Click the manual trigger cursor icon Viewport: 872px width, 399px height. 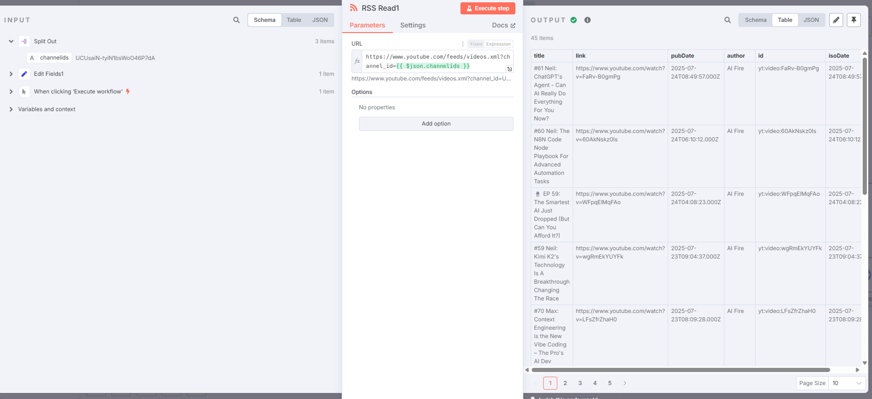[x=24, y=92]
